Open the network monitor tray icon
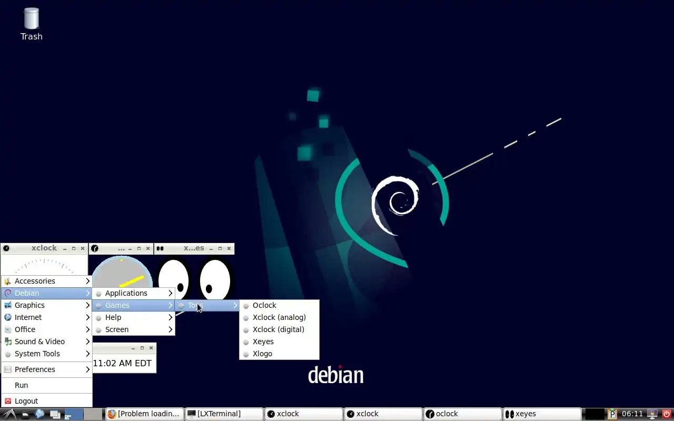 [x=653, y=414]
